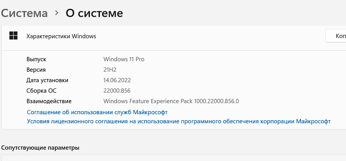Viewport: 346px width, 161px height.
Task: Click the 21H2 version value
Action: 110,70
